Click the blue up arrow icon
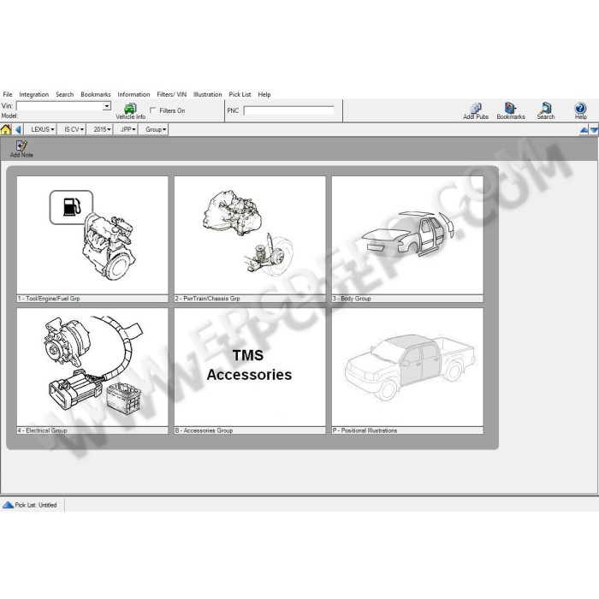The height and width of the screenshot is (599, 599). pos(584,130)
